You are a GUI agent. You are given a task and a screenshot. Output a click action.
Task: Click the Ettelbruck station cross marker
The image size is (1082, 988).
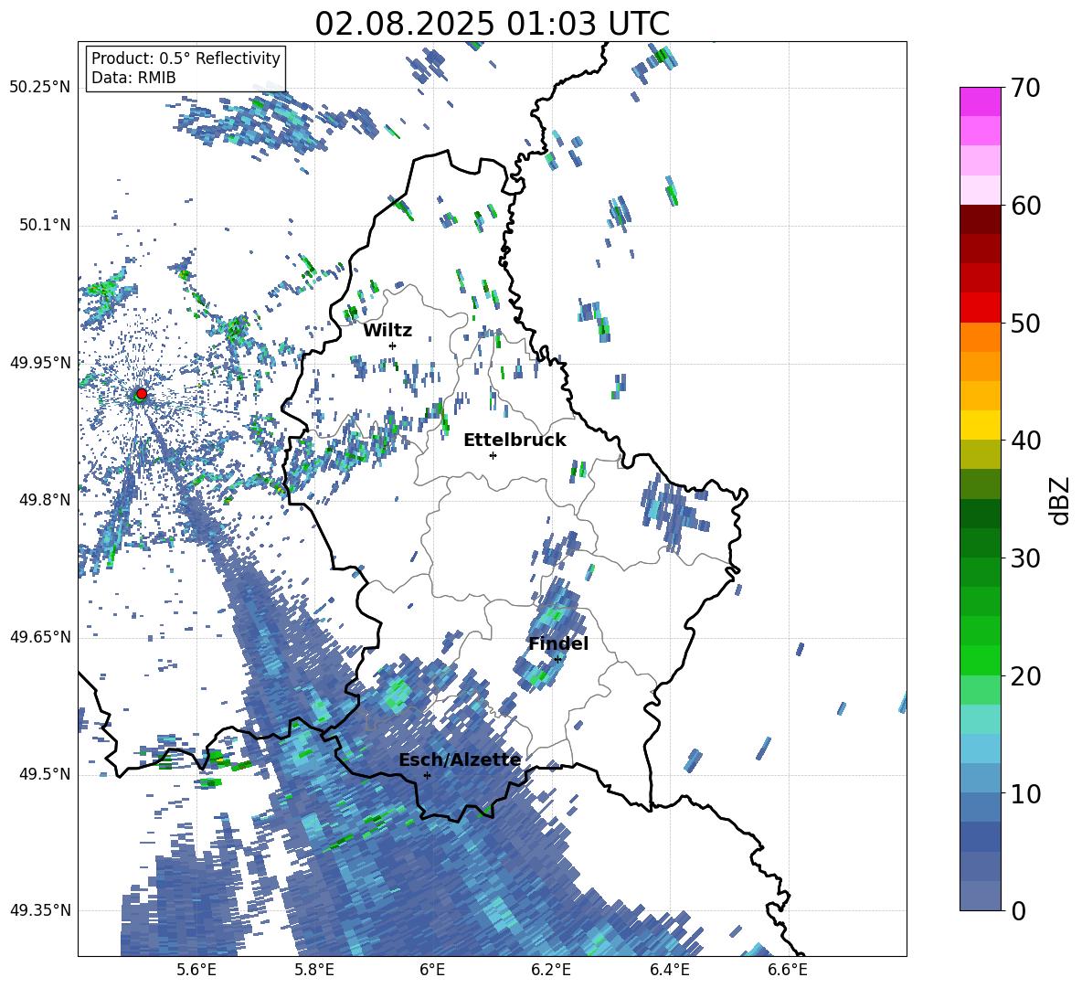point(493,455)
